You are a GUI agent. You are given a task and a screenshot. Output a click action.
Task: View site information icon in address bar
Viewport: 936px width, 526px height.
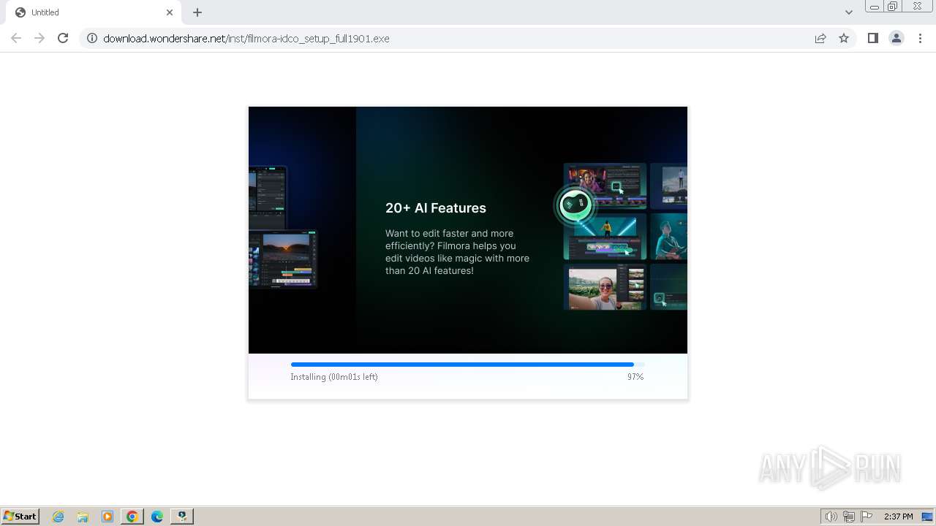(92, 38)
